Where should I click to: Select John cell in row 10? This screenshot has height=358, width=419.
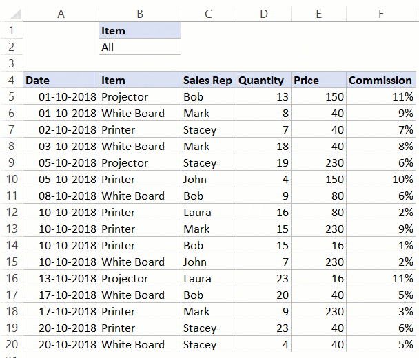[x=208, y=179]
